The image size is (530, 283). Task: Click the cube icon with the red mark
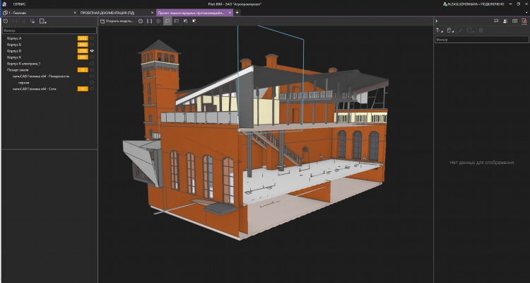194,21
